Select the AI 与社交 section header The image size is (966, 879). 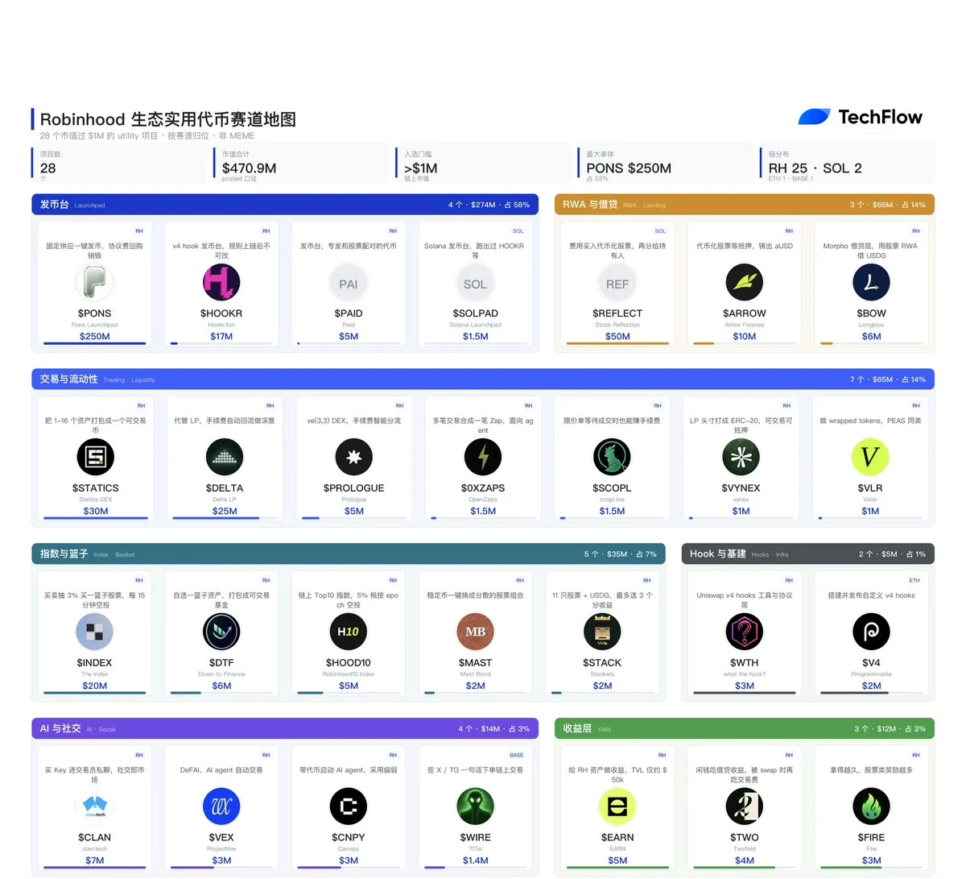click(285, 728)
